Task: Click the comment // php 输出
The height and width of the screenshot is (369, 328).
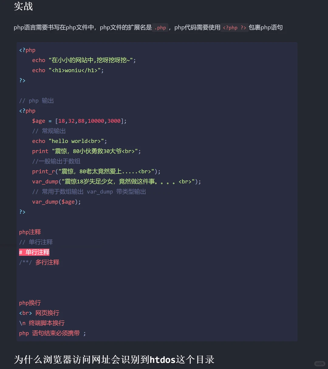Action: 36,101
